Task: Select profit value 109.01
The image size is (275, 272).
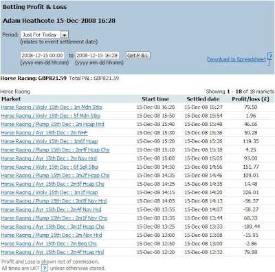Action: tap(251, 176)
